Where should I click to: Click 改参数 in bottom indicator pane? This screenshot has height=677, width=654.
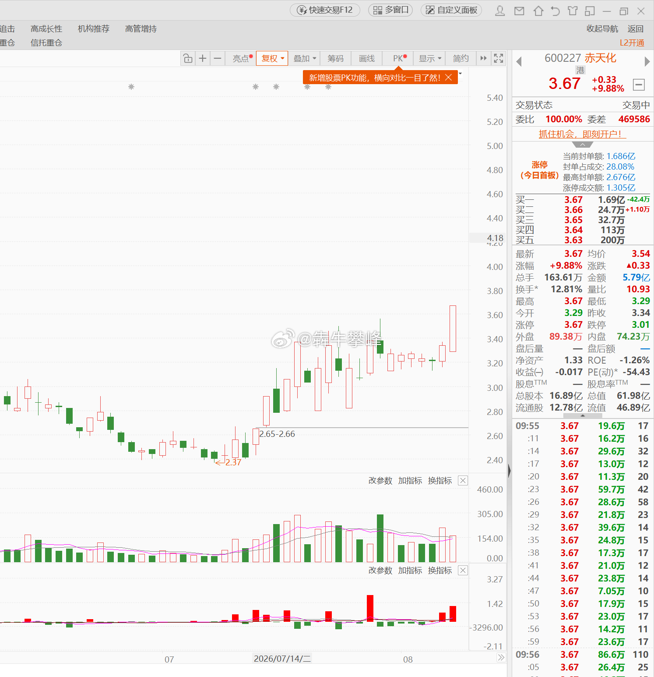[x=380, y=571]
